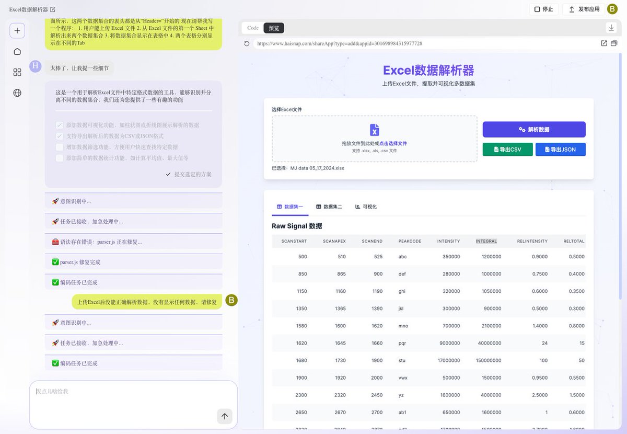Click the download icon at top right of preview
Image resolution: width=627 pixels, height=434 pixels.
click(611, 27)
